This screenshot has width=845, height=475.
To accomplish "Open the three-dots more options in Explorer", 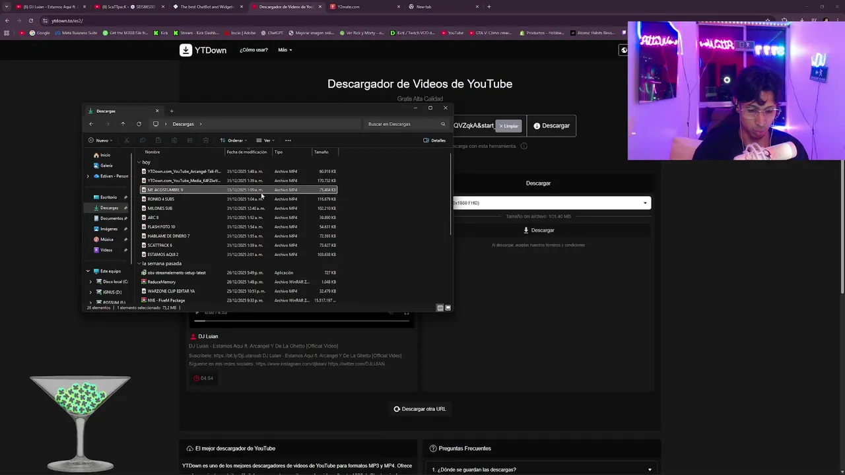I will [288, 141].
